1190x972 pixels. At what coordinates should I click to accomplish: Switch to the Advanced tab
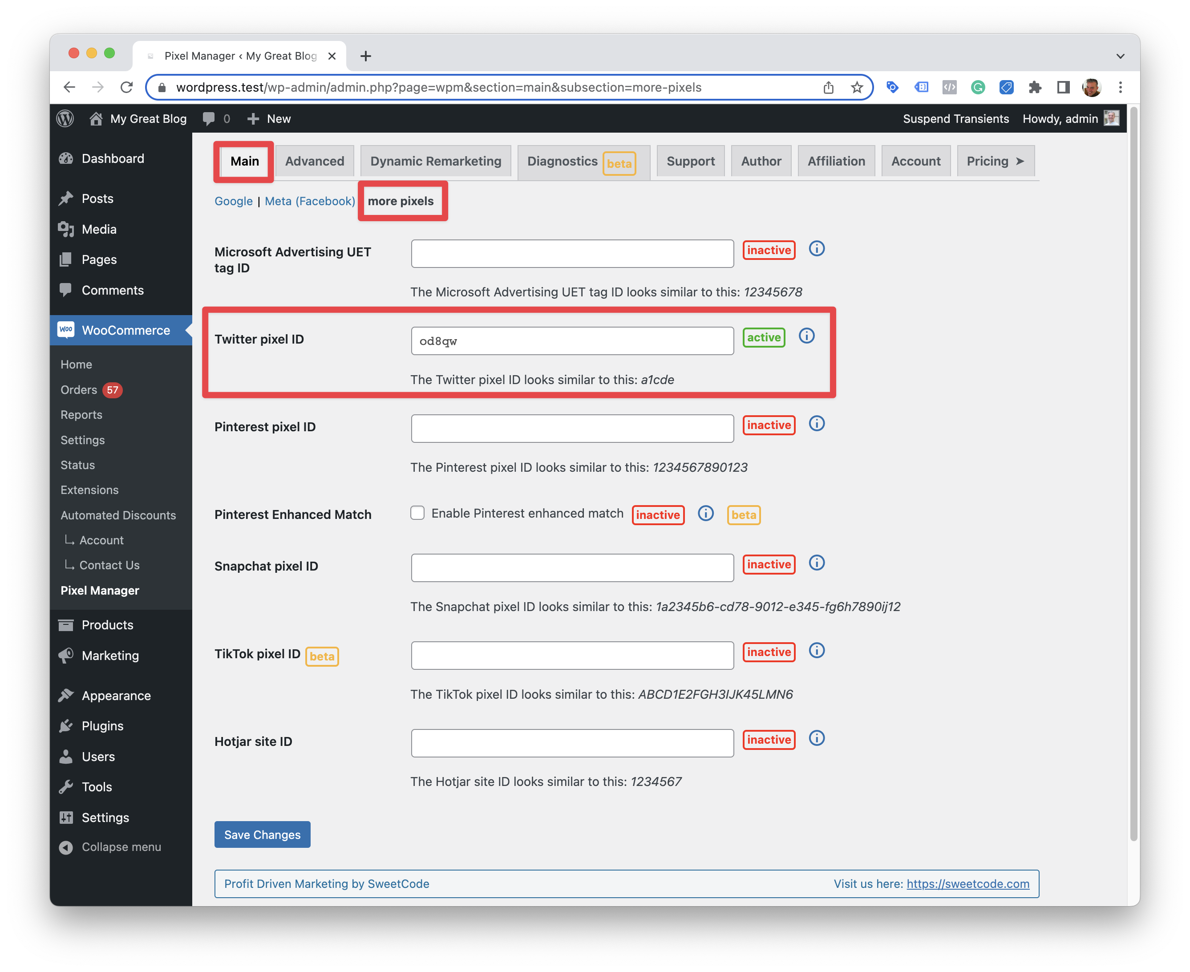313,160
